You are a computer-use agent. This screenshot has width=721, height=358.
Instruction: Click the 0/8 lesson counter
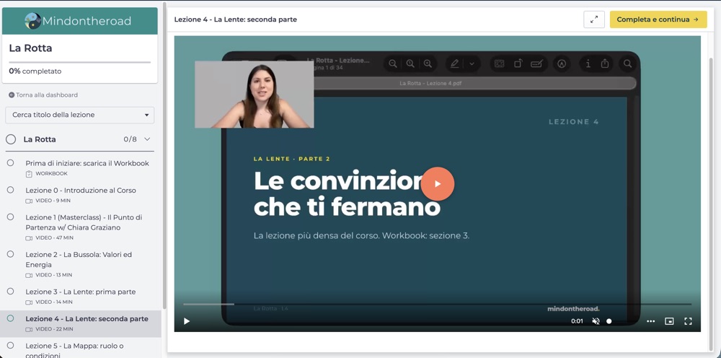coord(130,139)
